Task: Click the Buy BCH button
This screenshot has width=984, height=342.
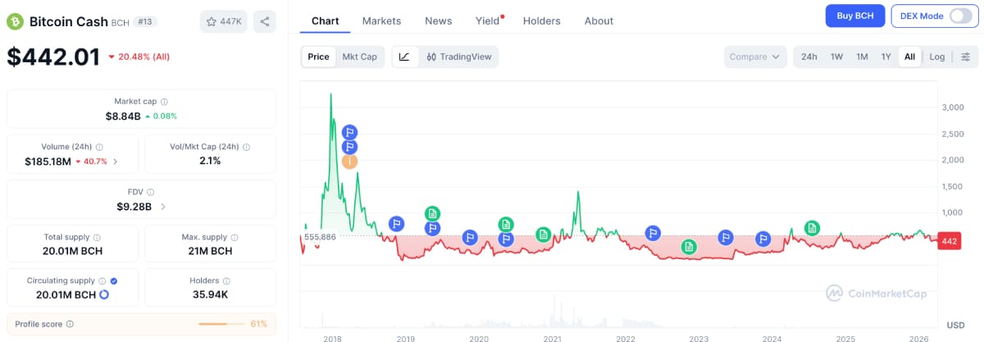Action: (854, 16)
